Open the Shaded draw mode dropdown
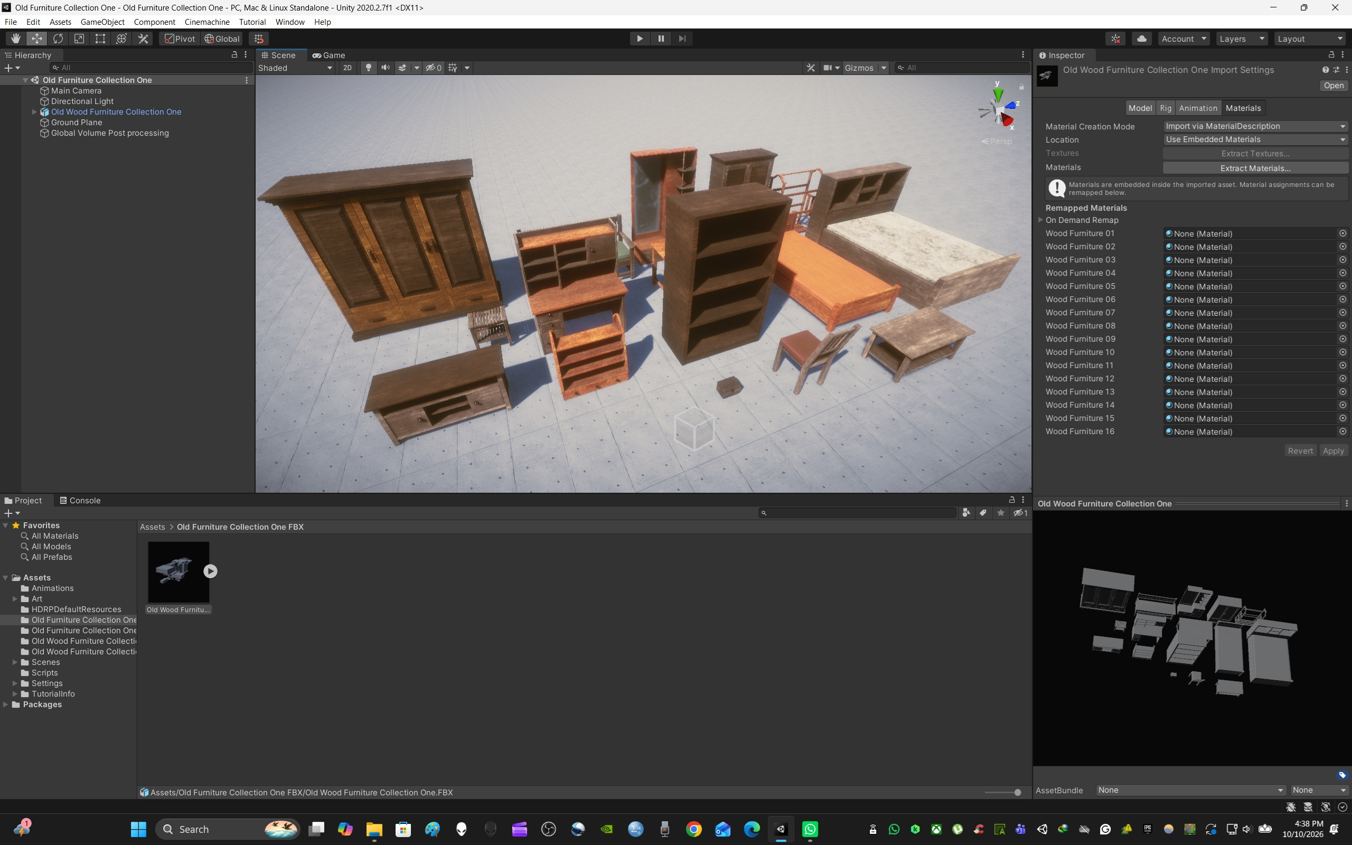 296,68
